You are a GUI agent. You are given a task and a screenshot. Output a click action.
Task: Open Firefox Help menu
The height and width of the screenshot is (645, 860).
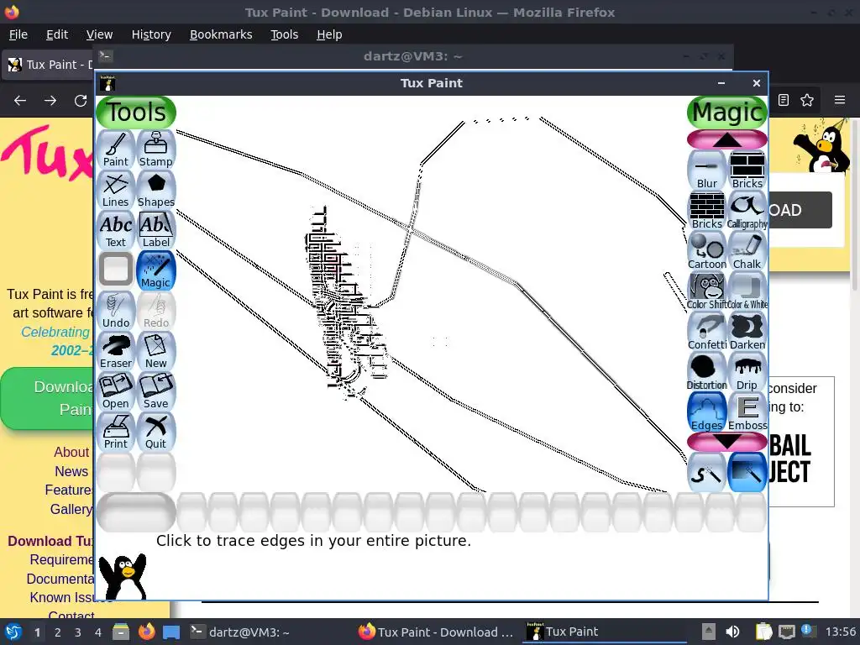click(329, 34)
